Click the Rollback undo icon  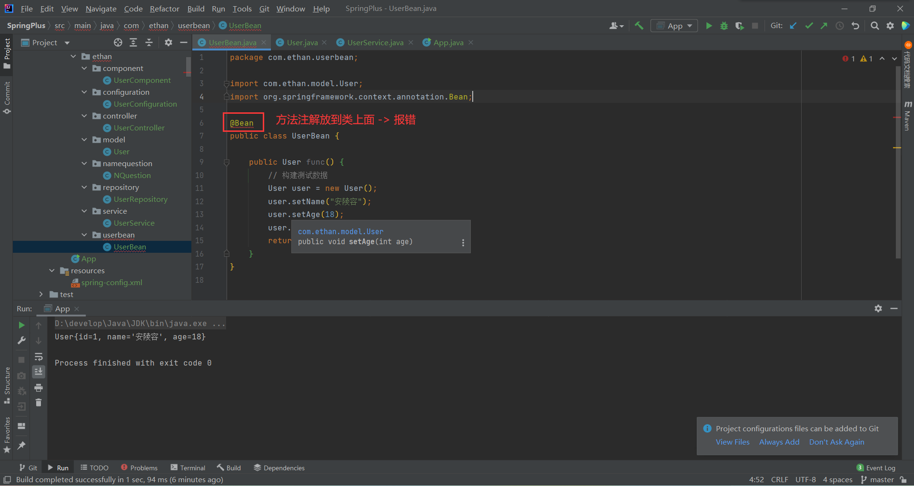(x=855, y=26)
